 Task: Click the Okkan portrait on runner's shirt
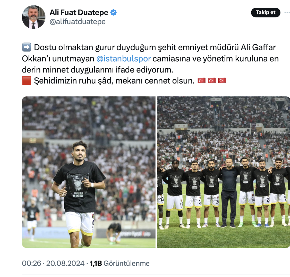(78, 184)
